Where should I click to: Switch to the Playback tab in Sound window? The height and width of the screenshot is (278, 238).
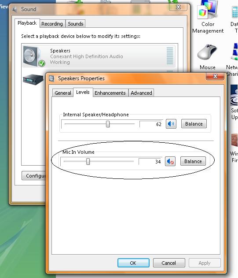tap(27, 23)
